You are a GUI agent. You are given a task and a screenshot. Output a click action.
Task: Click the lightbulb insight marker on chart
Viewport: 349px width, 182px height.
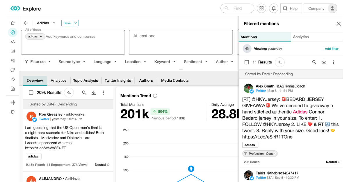(191, 169)
